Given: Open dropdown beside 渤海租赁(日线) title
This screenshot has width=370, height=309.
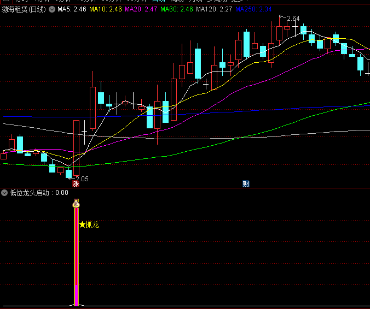Looking at the screenshot, I should 52,9.
